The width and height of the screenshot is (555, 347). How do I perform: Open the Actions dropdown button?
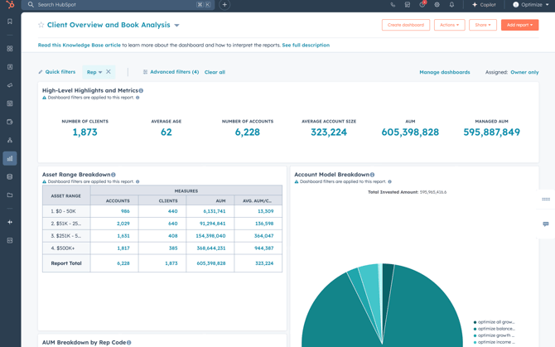tap(450, 25)
